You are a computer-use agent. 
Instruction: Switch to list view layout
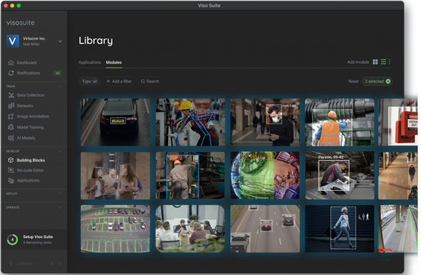pyautogui.click(x=384, y=62)
